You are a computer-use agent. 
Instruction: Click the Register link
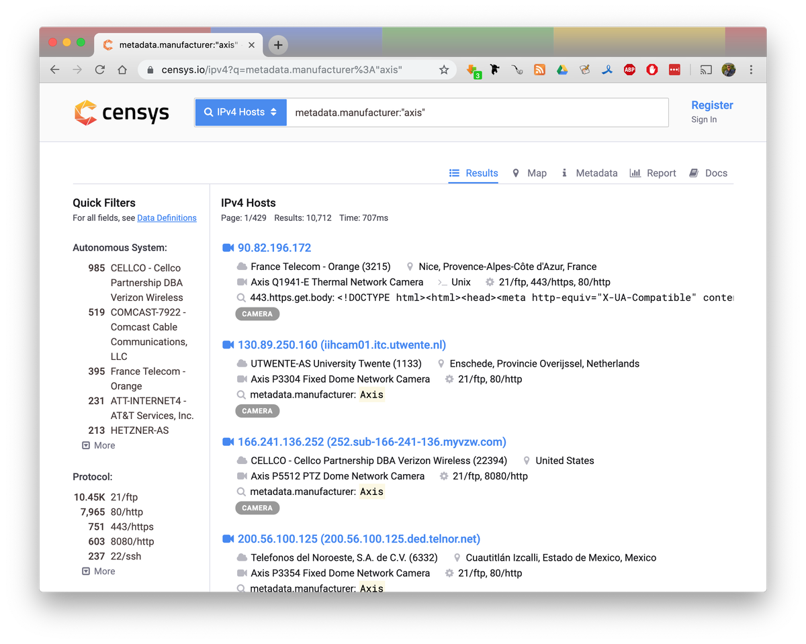[x=712, y=105]
